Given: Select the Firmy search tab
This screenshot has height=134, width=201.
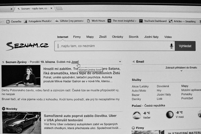Looking at the screenshot, I should [77, 37].
